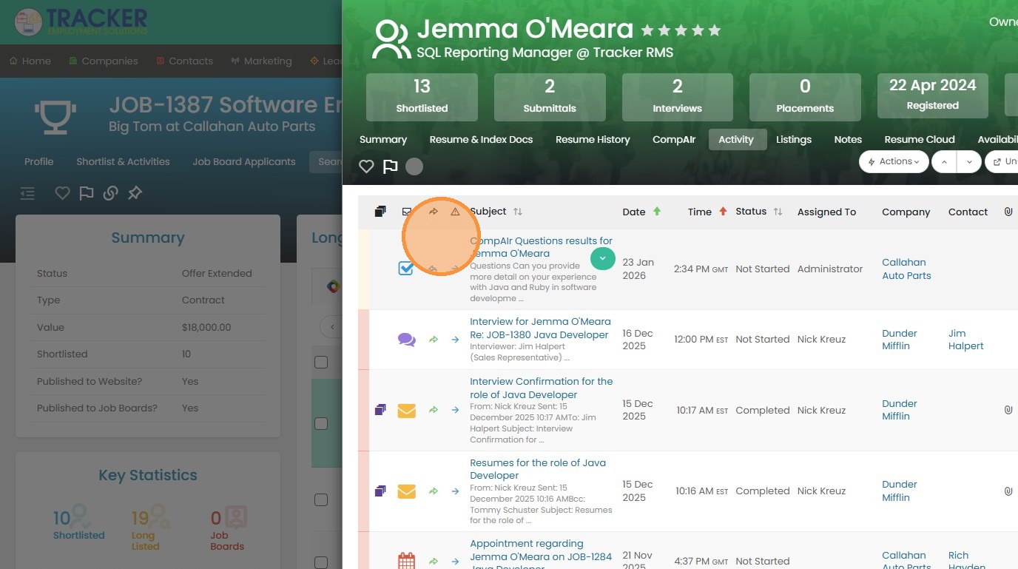Switch to the CompAIr tab
The height and width of the screenshot is (569, 1018).
[674, 139]
